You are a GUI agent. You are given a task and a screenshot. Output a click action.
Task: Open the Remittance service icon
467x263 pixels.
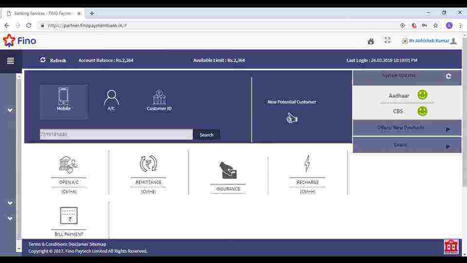pos(148,164)
